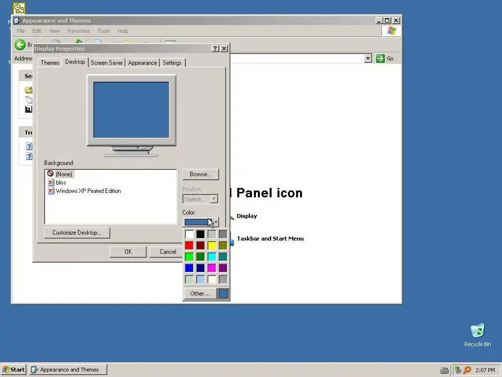Pick the magenta color swatch
Viewport: 502px width, 377px height.
click(x=212, y=268)
